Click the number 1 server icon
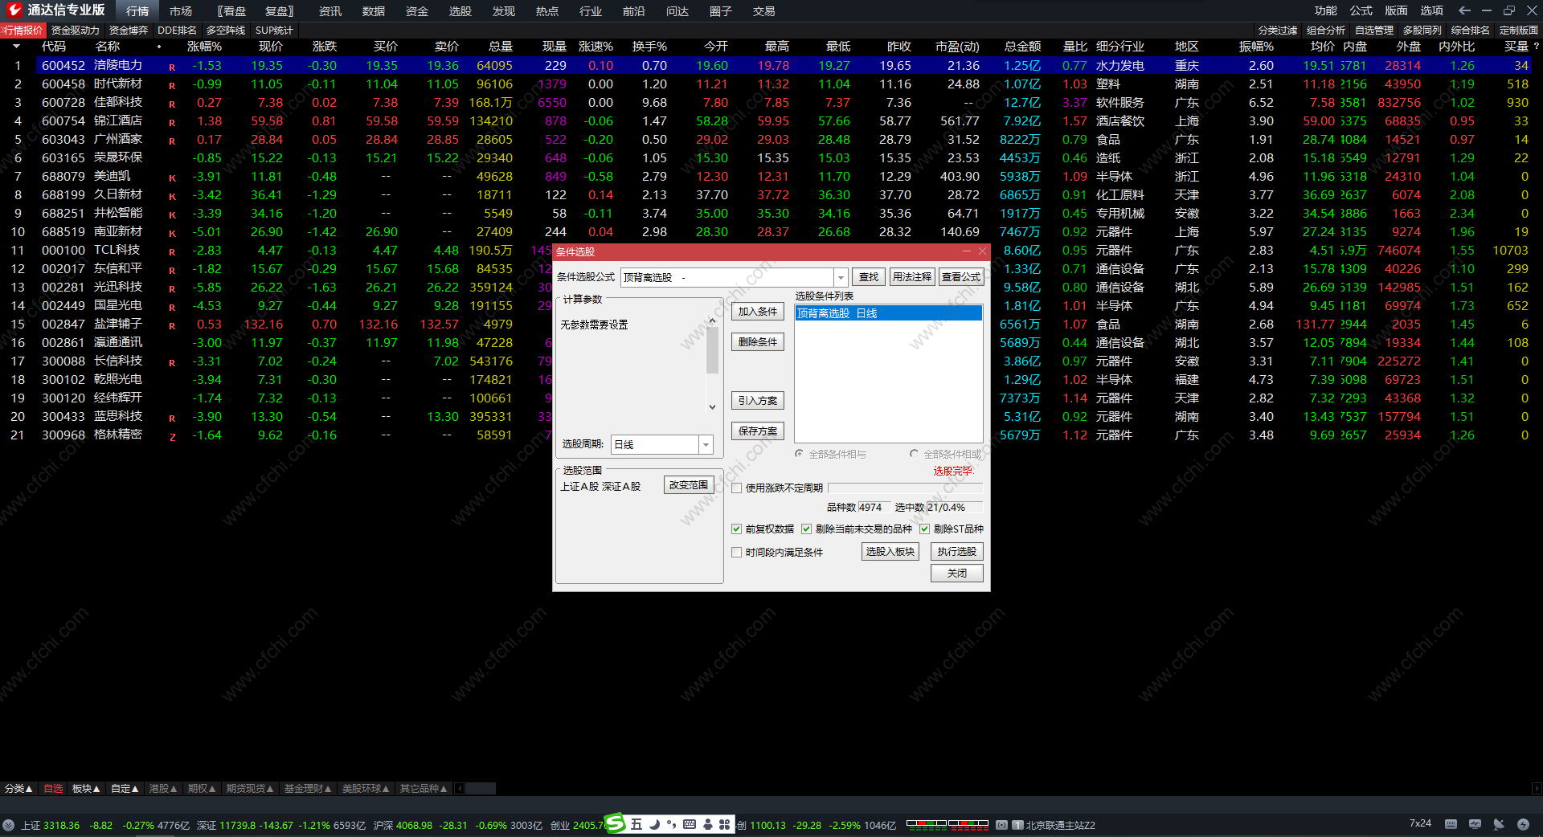This screenshot has height=837, width=1543. tap(1018, 825)
